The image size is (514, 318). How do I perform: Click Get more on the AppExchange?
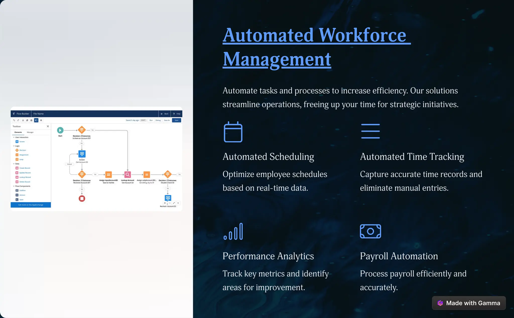(x=31, y=205)
